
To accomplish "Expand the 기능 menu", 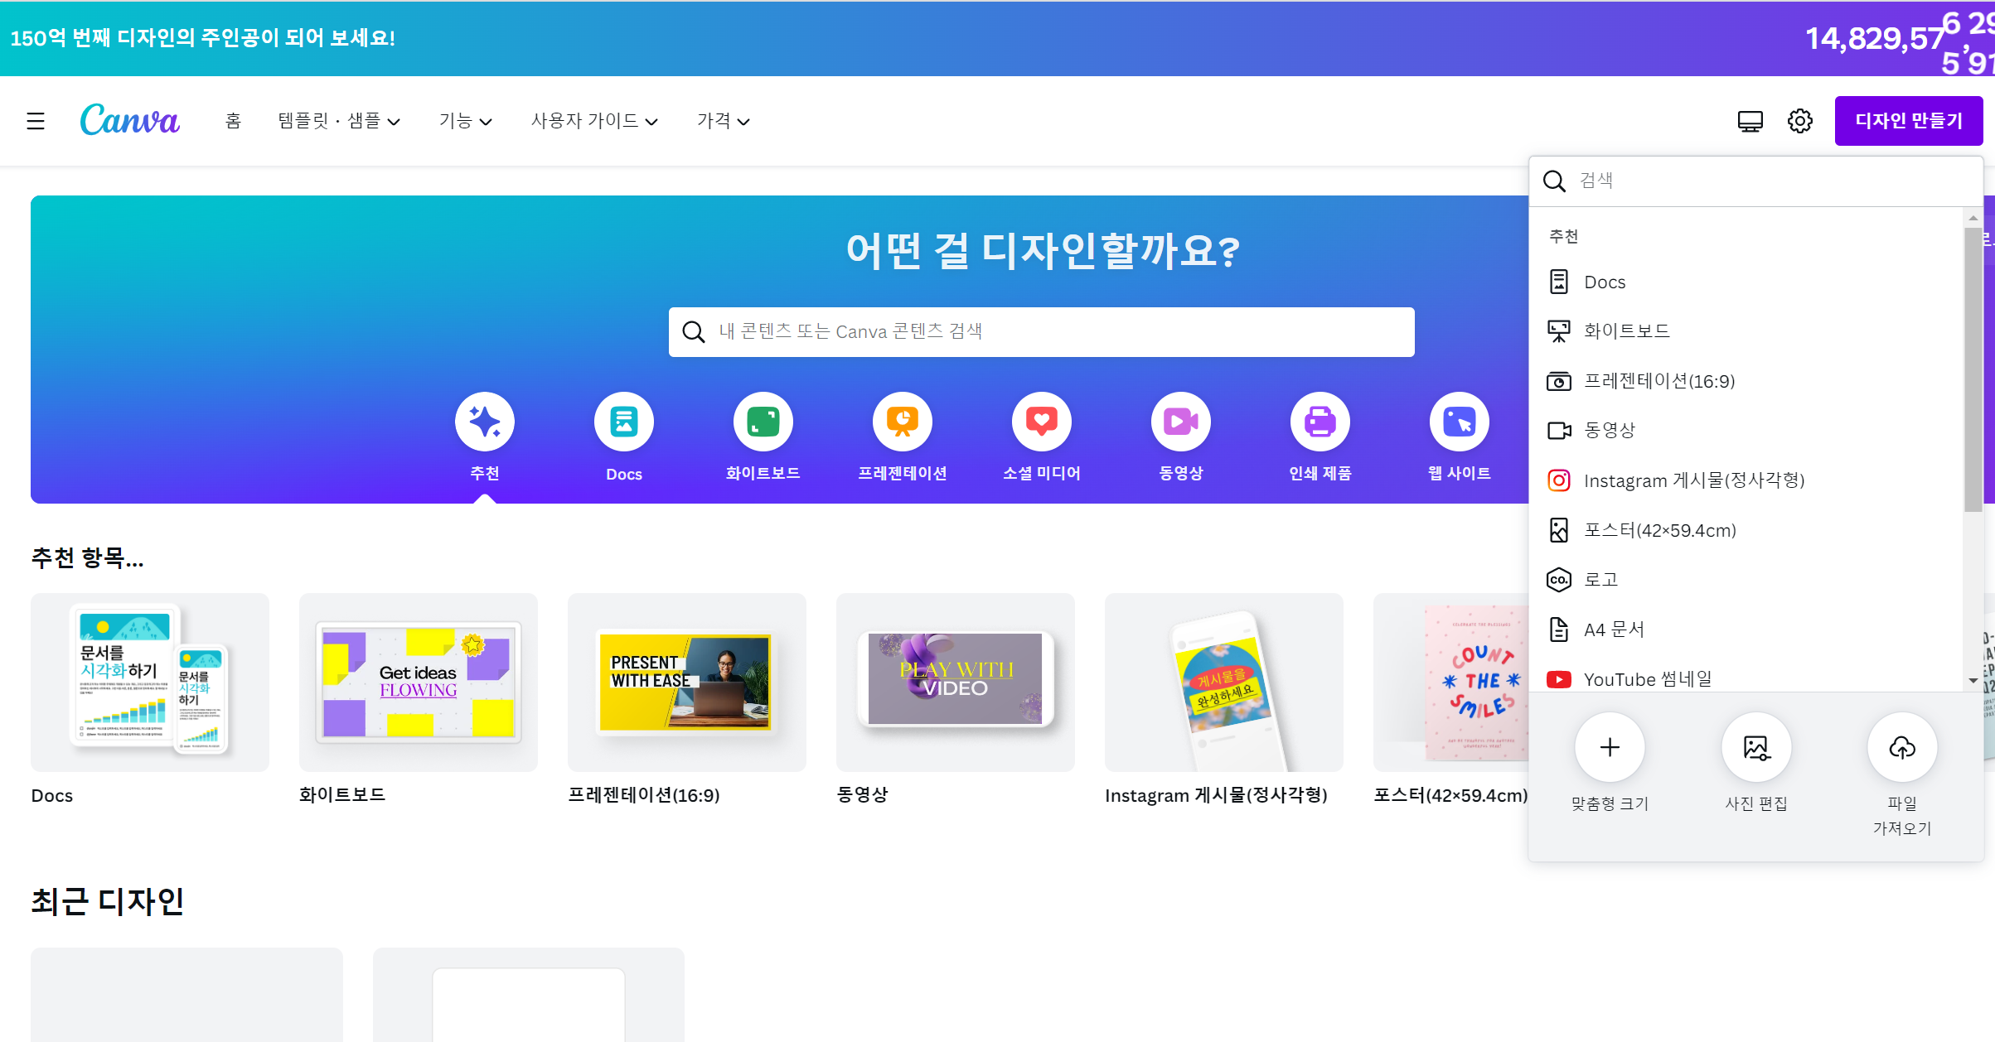I will 466,121.
